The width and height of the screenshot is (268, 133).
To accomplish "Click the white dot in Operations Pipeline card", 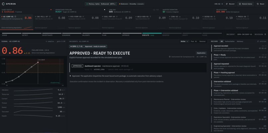I will coord(105,10).
